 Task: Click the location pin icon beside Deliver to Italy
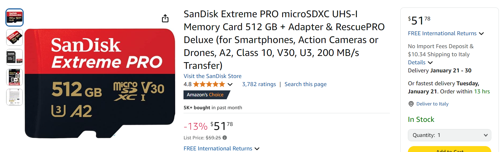pyautogui.click(x=411, y=104)
